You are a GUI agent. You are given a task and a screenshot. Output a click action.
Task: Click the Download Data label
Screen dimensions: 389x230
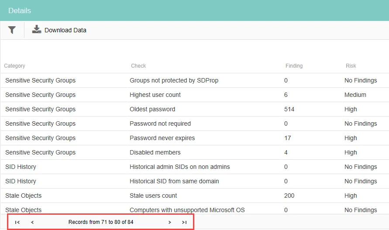click(65, 30)
